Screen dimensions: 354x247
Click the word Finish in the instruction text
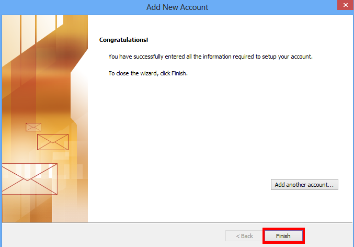pyautogui.click(x=178, y=73)
